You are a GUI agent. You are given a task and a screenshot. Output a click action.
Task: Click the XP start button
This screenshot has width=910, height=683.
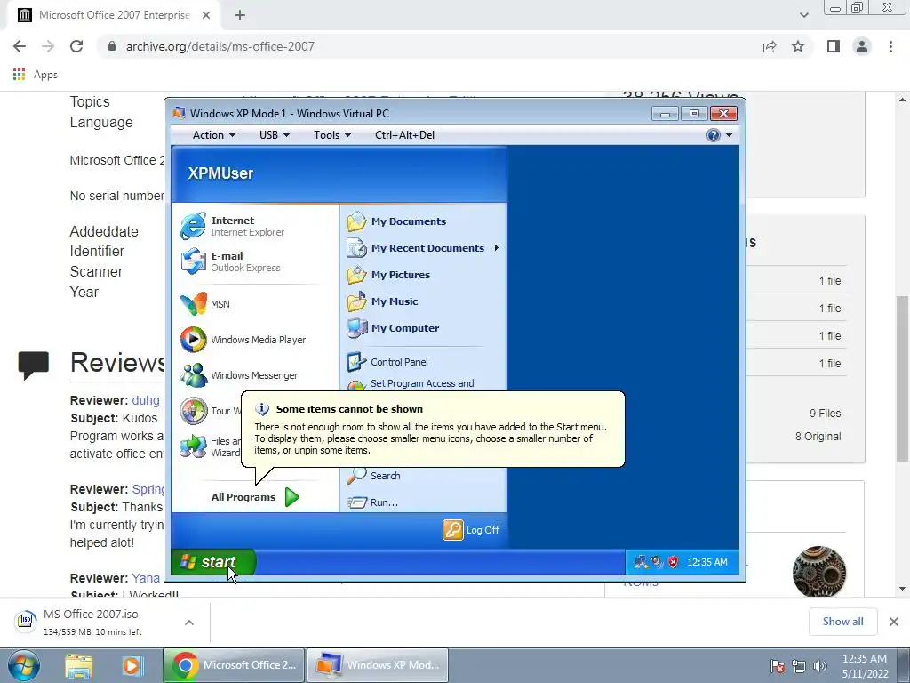click(x=212, y=562)
